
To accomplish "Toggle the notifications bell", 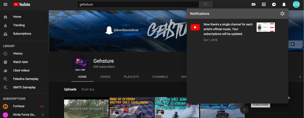I will (284, 4).
